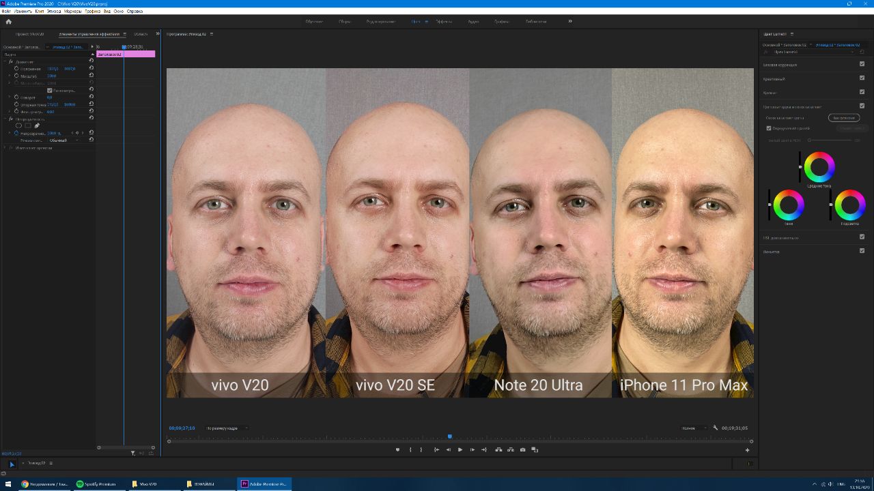Screen dimensions: 874x491
Task: Show more workspaces with the double-arrow
Action: tap(570, 21)
